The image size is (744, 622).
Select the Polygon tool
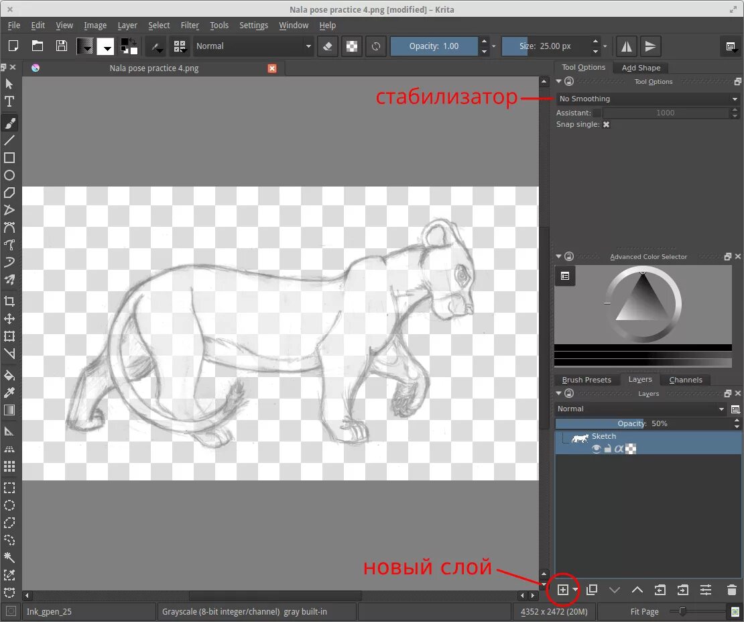tap(9, 193)
